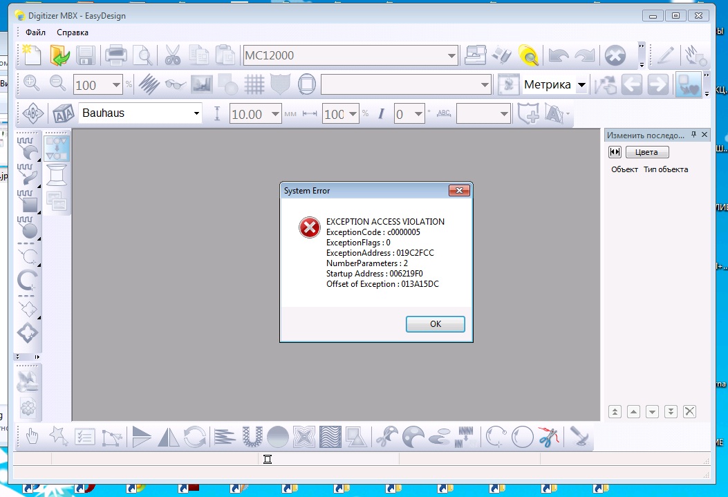Move object to the last position button
728x497 pixels.
click(671, 411)
